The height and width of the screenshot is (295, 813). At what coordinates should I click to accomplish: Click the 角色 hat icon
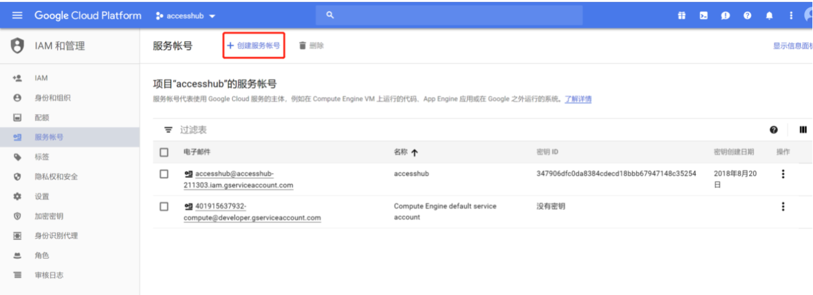(x=17, y=255)
